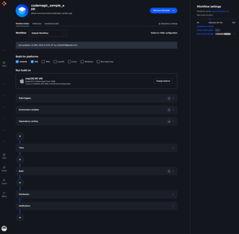Check the Run tests only checkbox

[98, 62]
